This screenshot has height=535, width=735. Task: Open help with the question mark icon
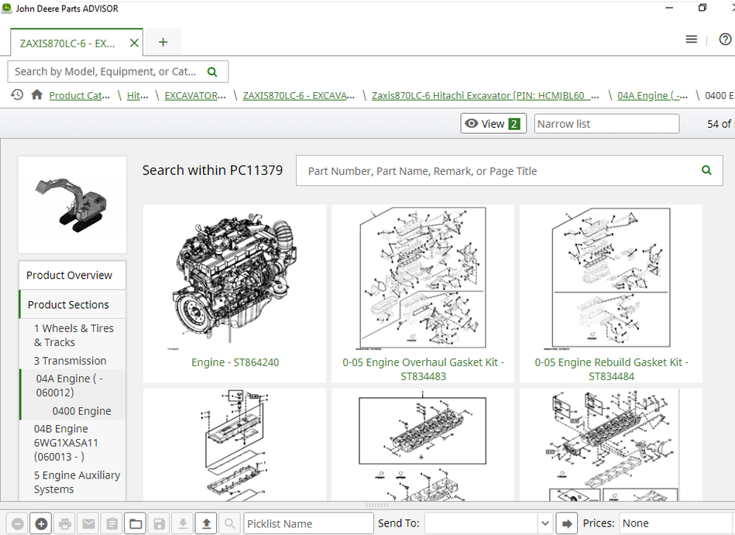click(725, 39)
